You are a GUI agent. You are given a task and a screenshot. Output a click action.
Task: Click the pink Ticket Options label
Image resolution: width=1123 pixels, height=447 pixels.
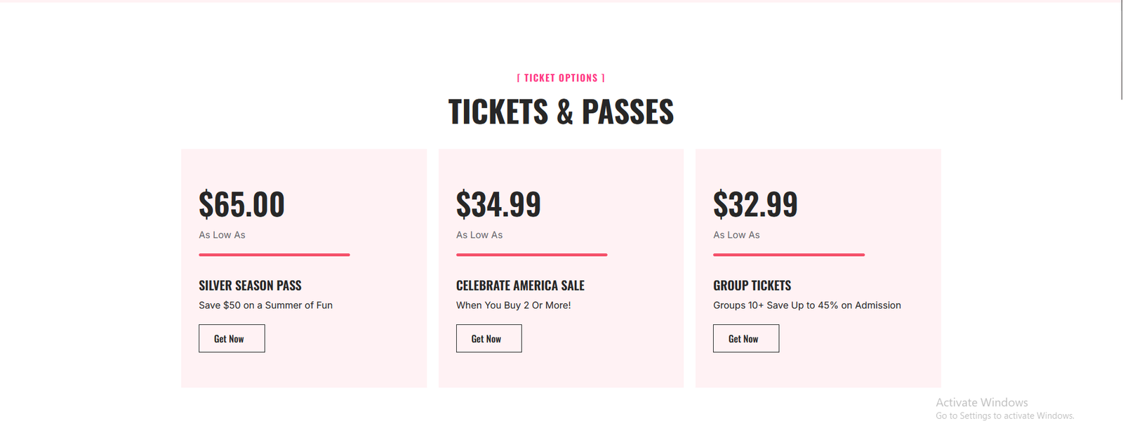coord(561,78)
